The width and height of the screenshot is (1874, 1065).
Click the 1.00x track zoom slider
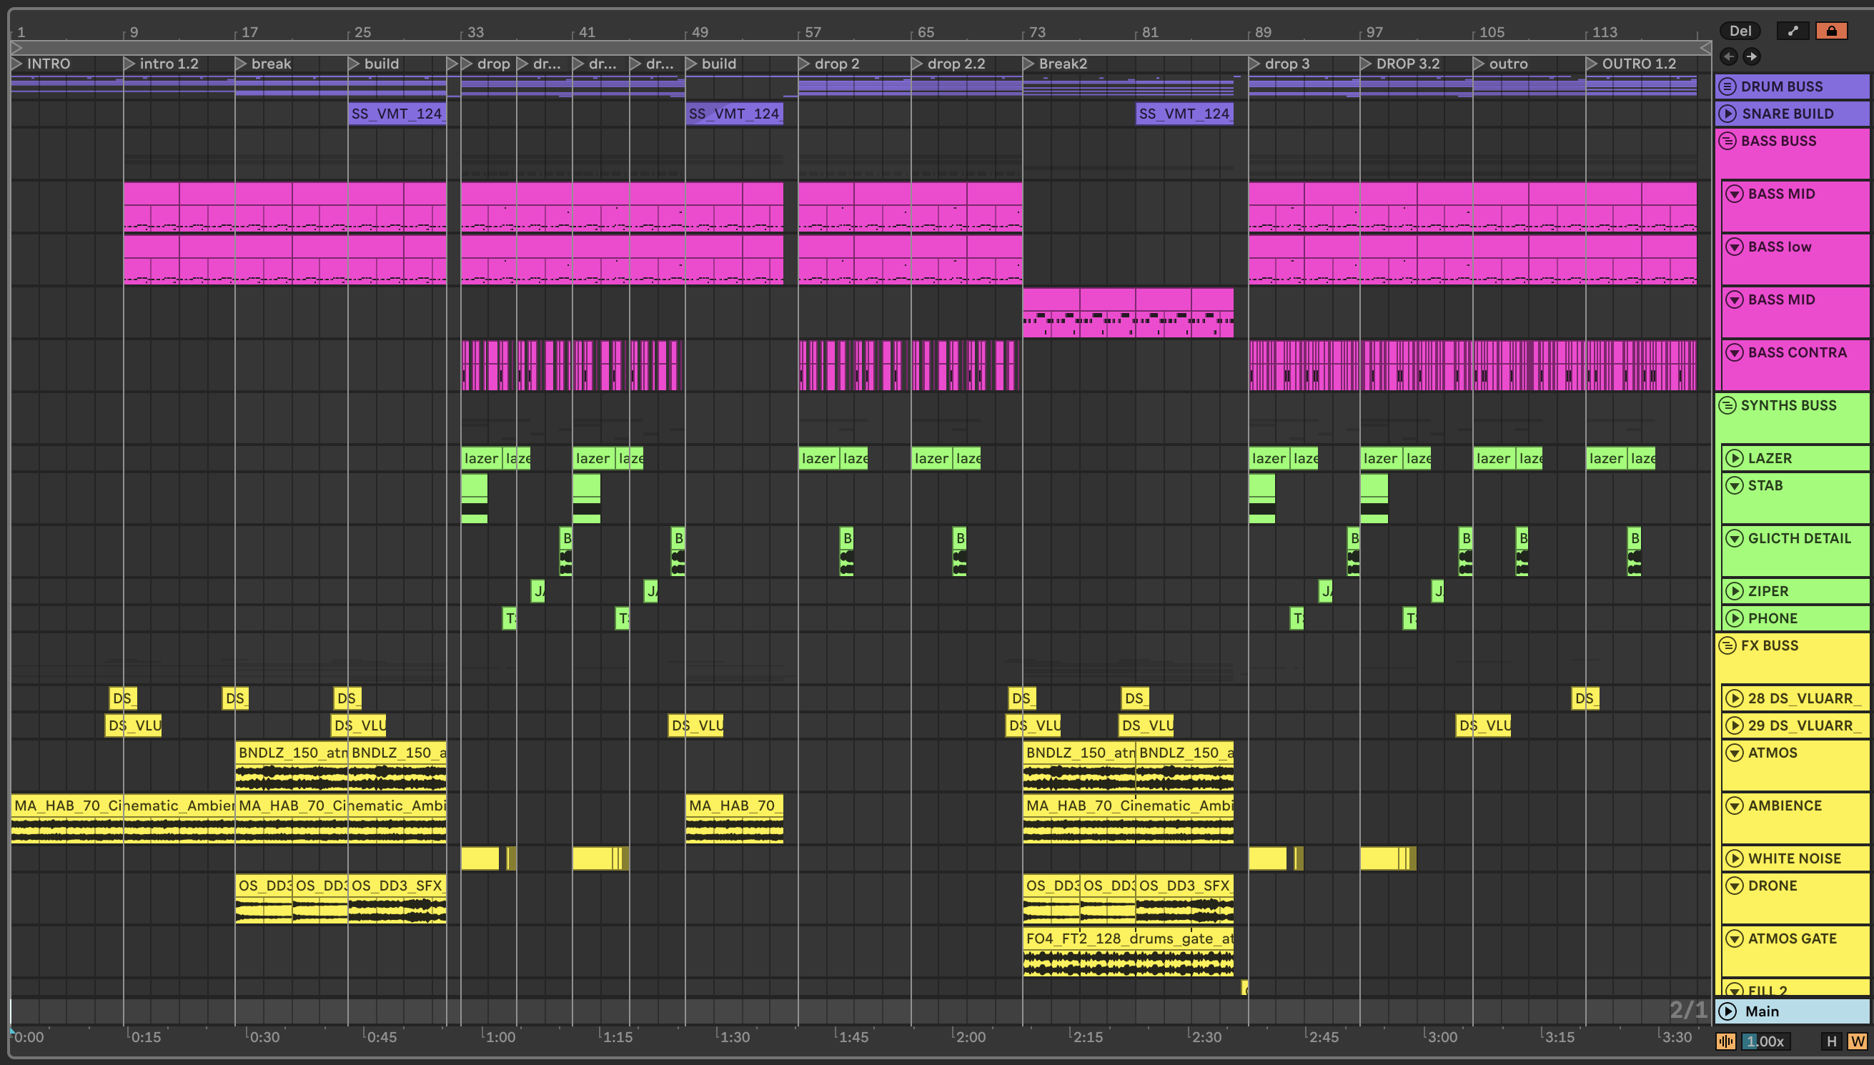pos(1765,1041)
